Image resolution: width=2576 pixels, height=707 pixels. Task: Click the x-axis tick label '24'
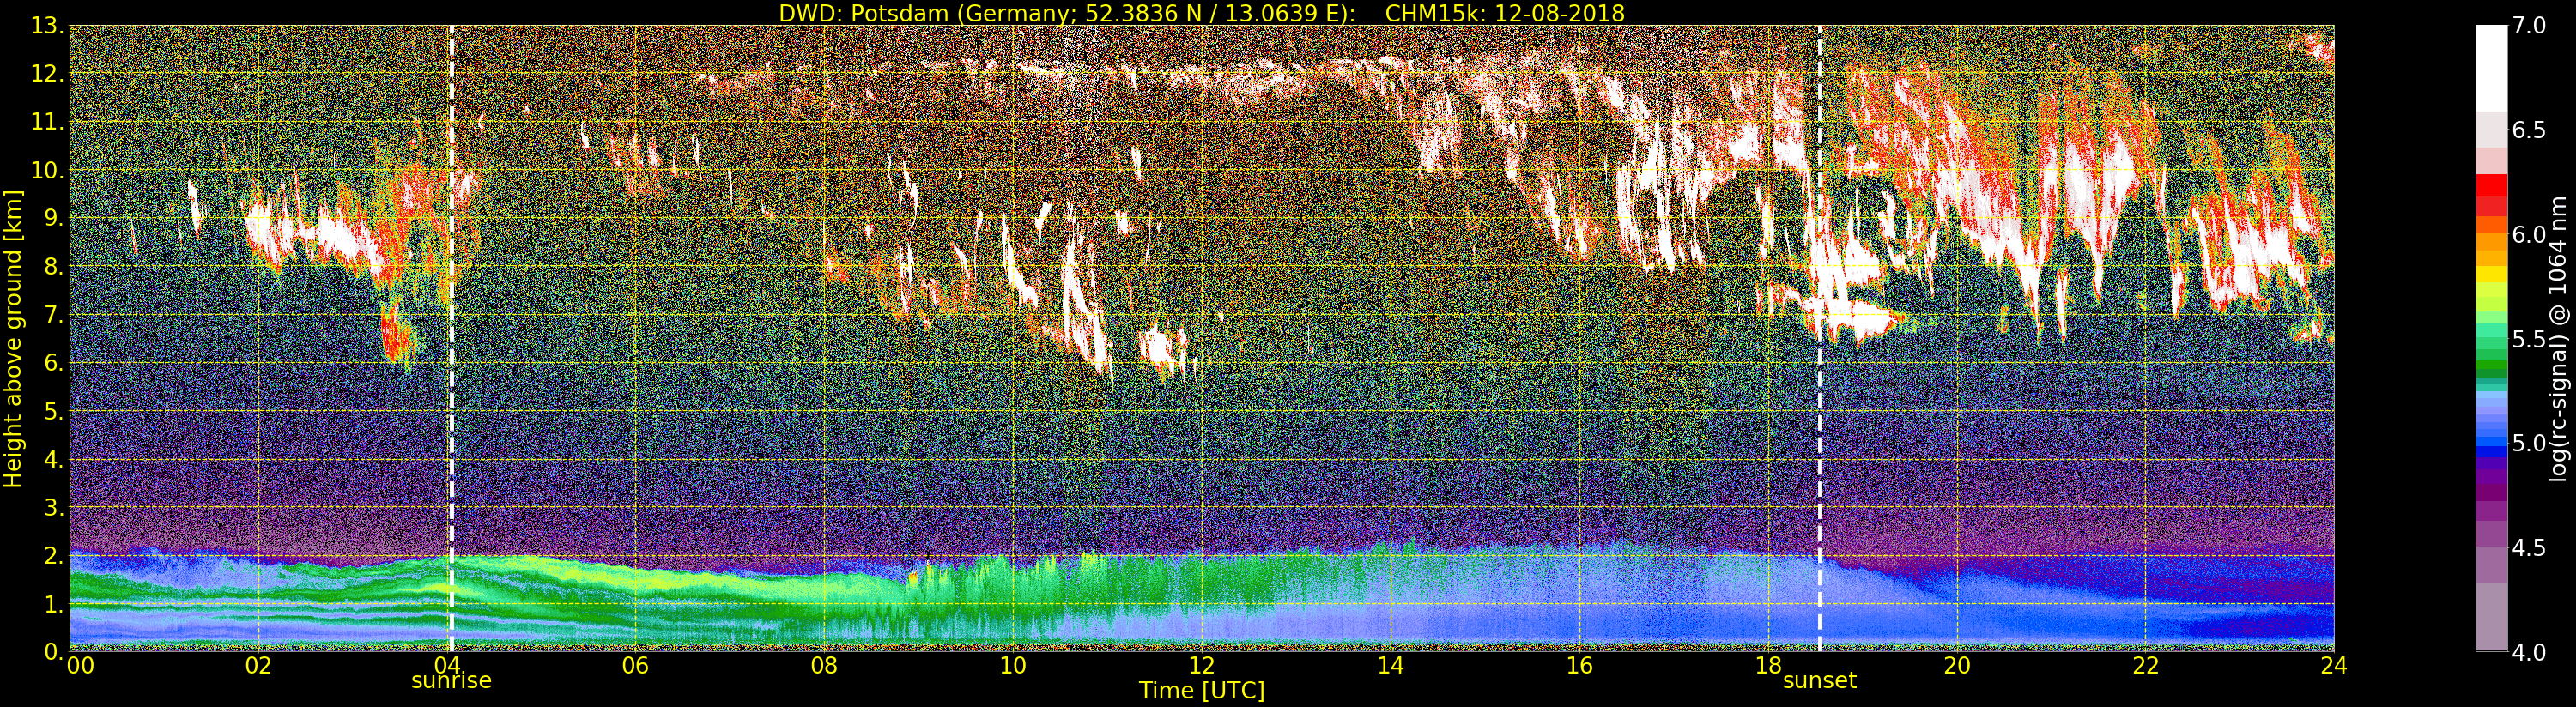(x=2334, y=666)
